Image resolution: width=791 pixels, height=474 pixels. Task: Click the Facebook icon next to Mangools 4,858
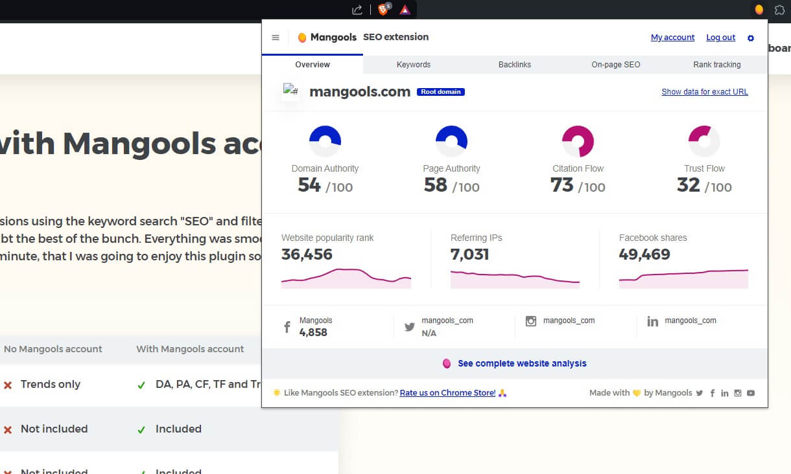tap(287, 327)
